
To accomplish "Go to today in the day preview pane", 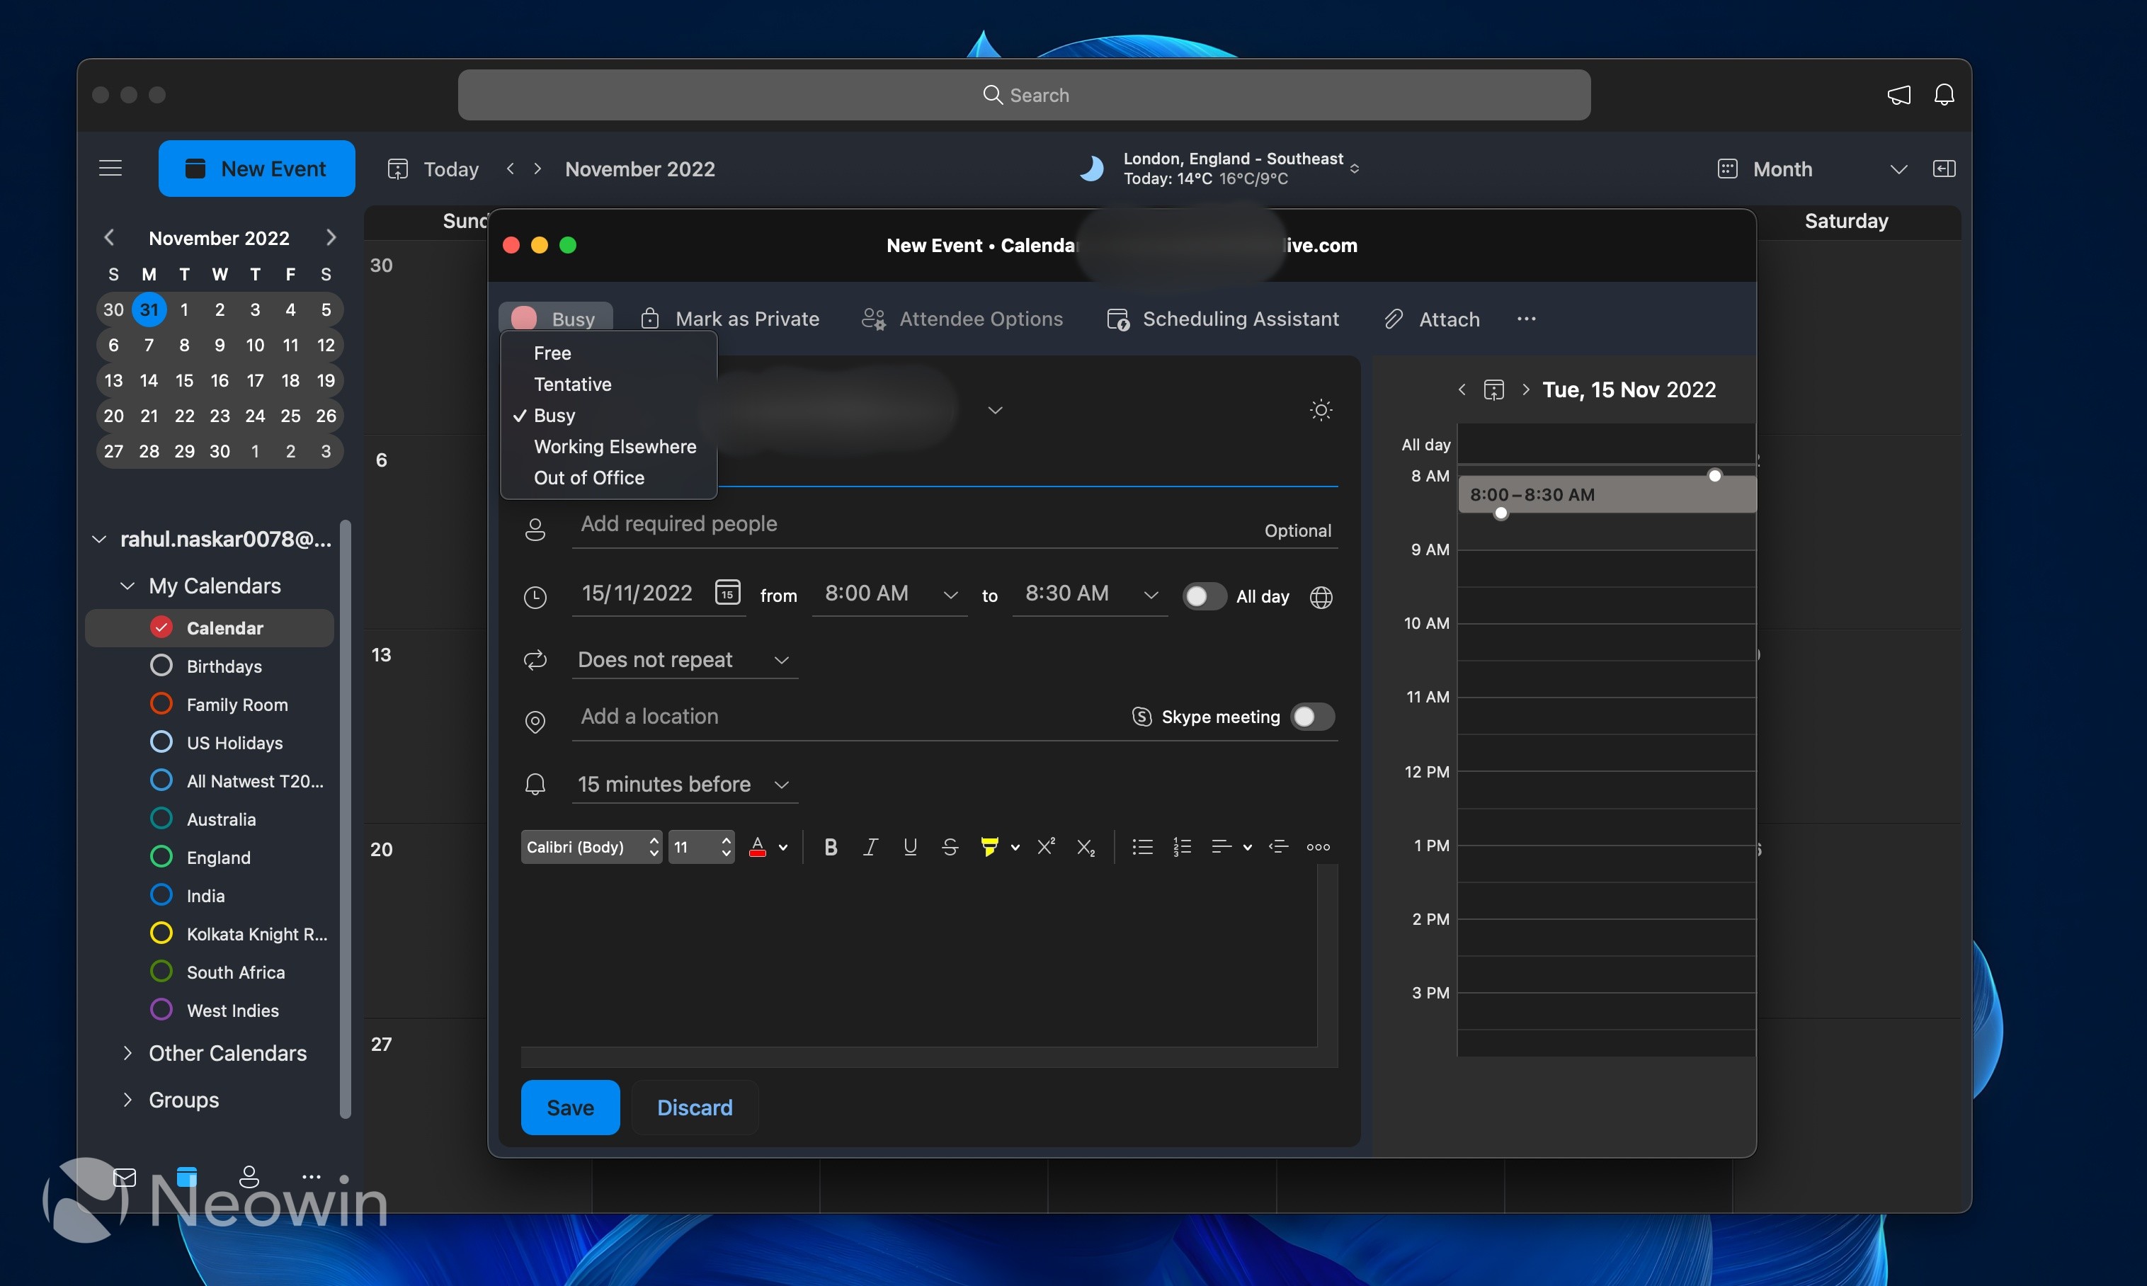I will pos(1493,389).
